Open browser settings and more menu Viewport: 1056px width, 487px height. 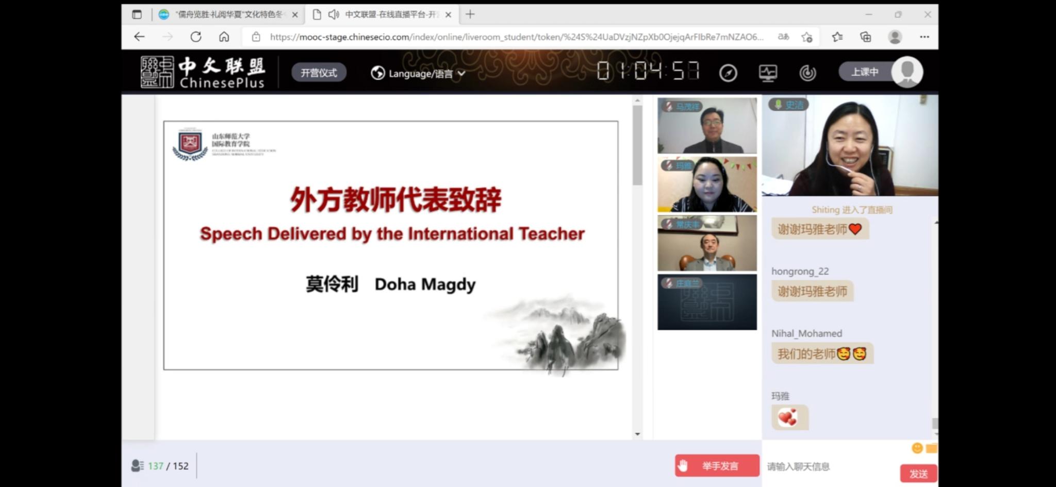pos(924,37)
